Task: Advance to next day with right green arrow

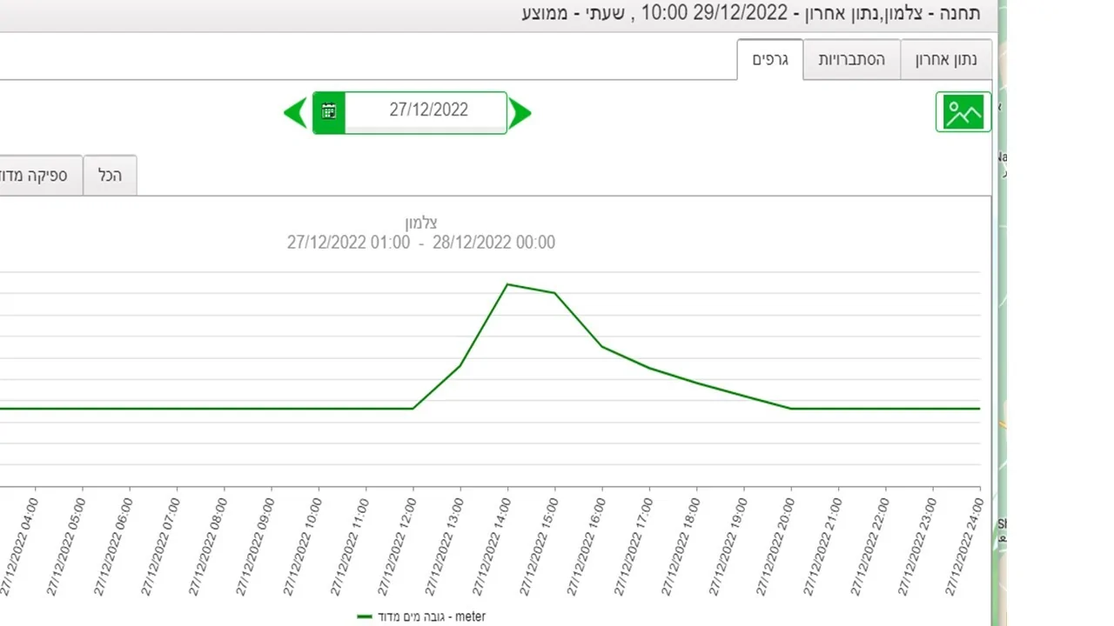Action: 520,113
